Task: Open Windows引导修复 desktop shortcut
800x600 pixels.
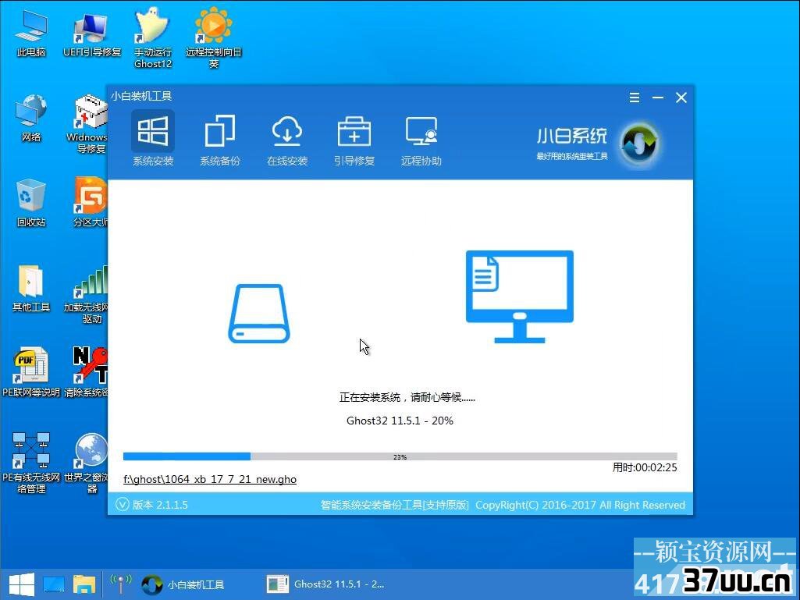Action: (91, 123)
